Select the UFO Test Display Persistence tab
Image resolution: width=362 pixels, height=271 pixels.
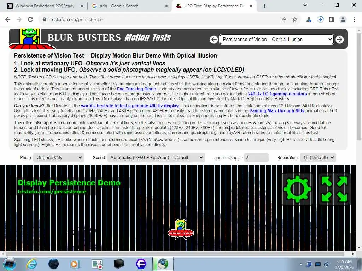(214, 6)
